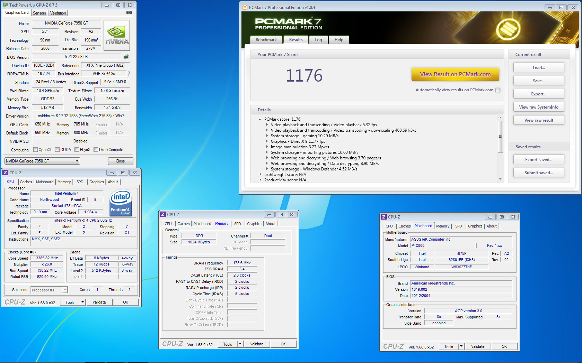Click the CPU-Z mainboard window title icon
This screenshot has width=582, height=363.
pos(384,217)
